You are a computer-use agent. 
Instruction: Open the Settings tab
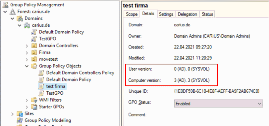(x=166, y=14)
